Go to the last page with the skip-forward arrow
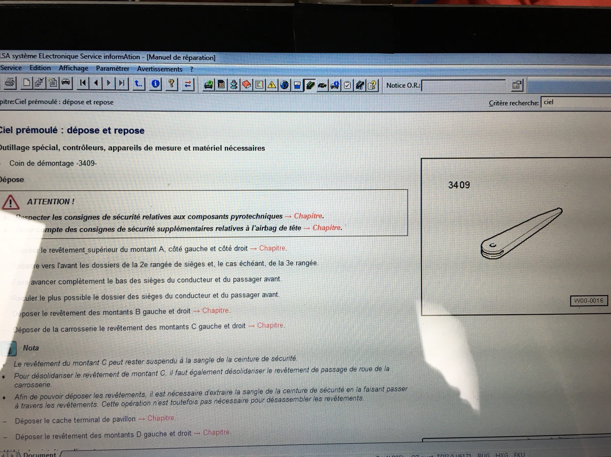Image resolution: width=611 pixels, height=457 pixels. (121, 83)
